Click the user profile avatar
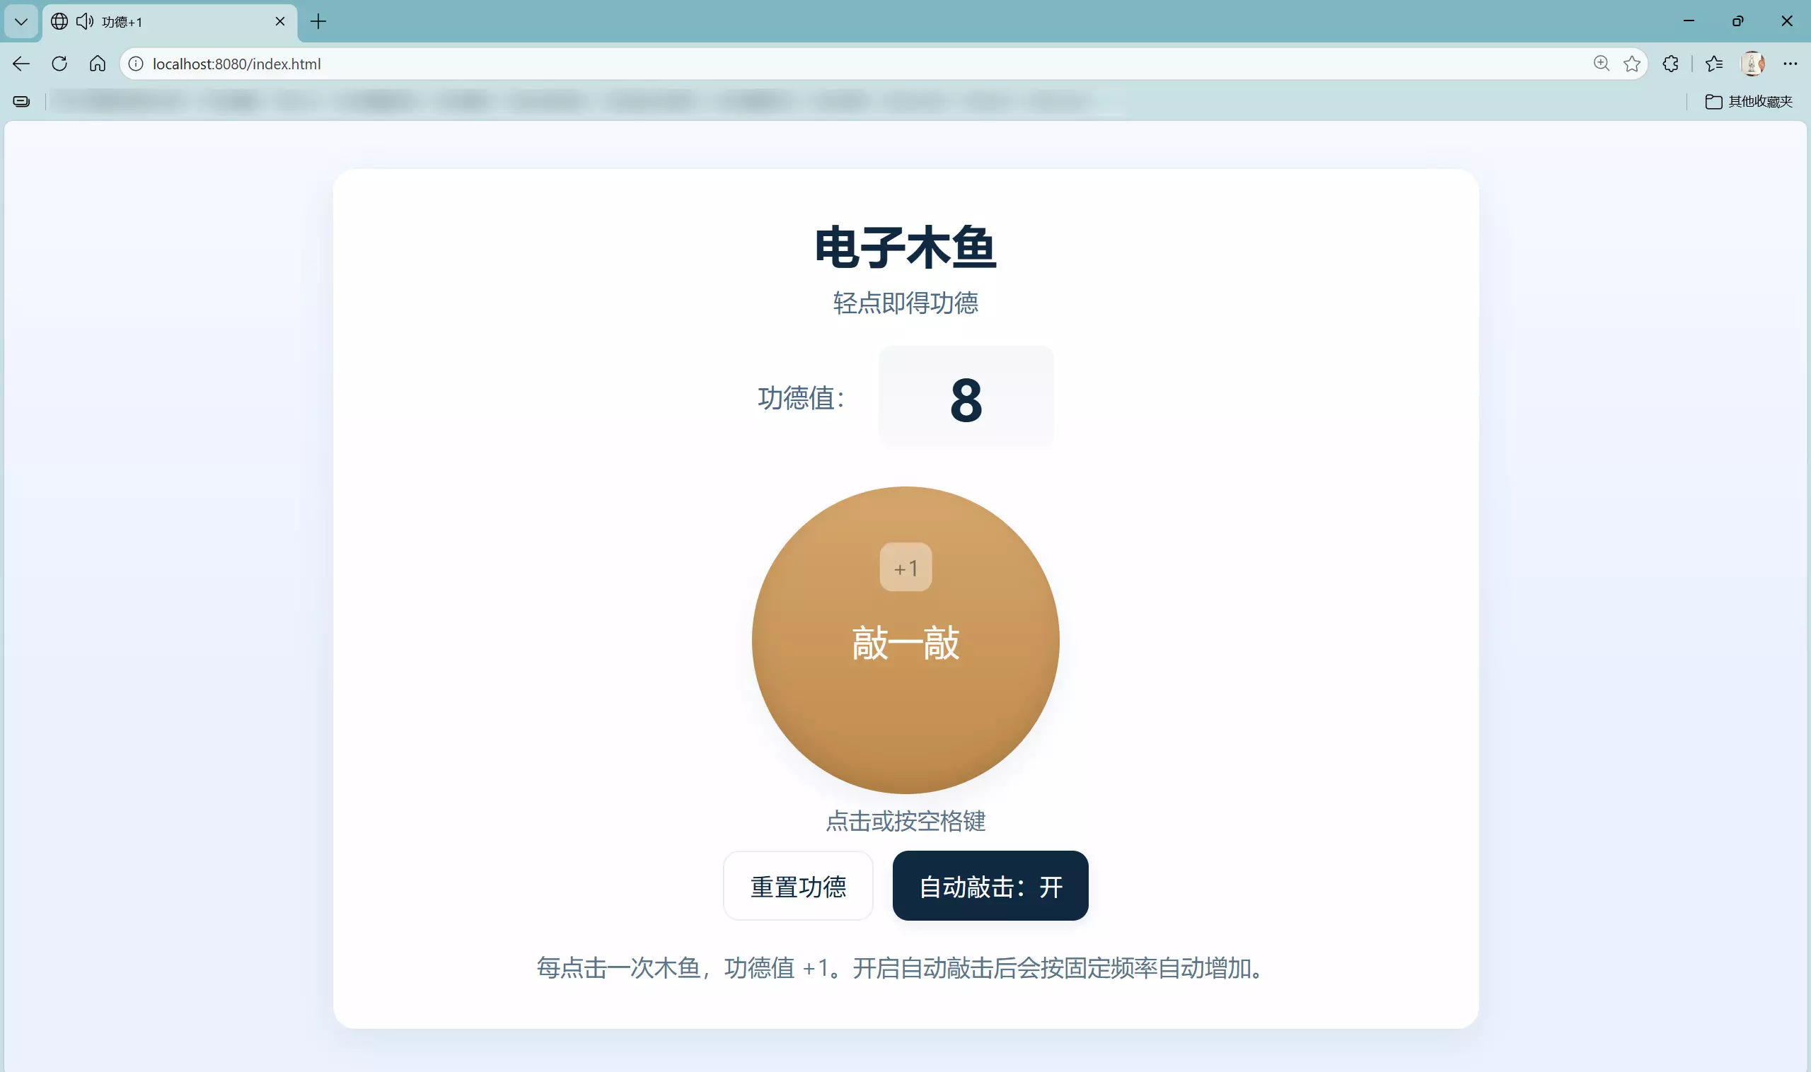 point(1752,64)
